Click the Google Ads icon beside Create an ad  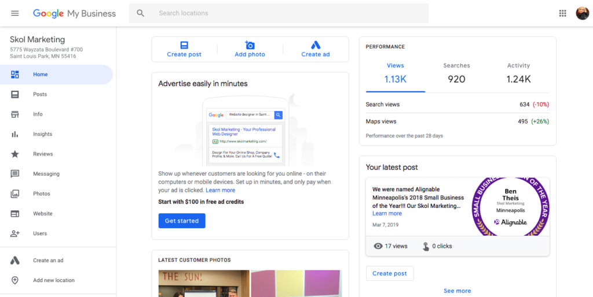pyautogui.click(x=14, y=261)
